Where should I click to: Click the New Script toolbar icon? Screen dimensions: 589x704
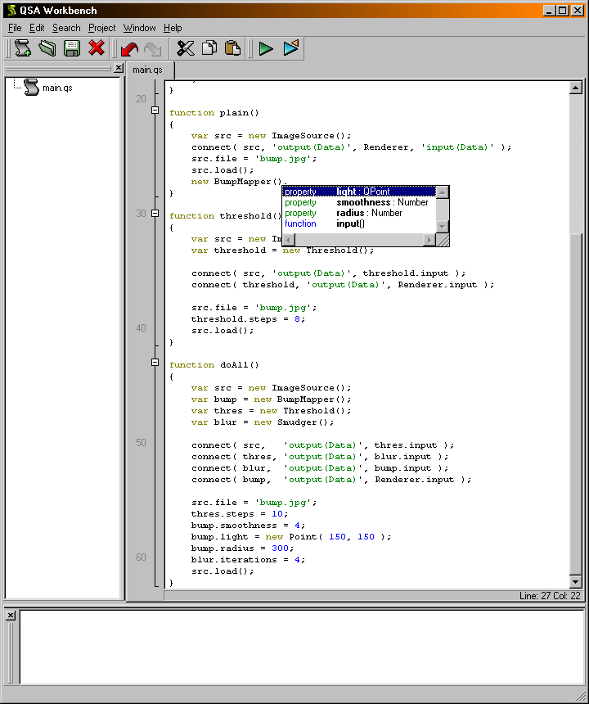point(23,48)
